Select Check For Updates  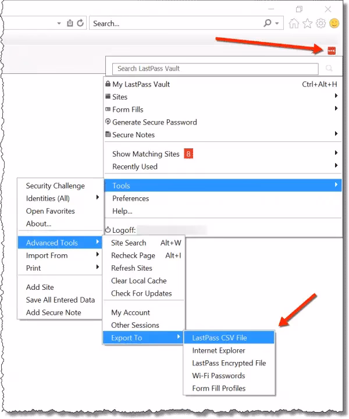[144, 293]
